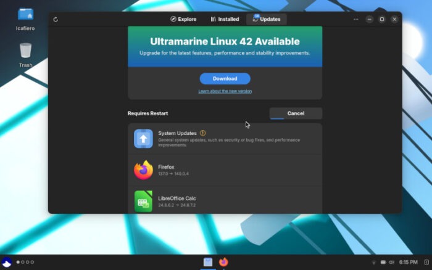Click the 'Ultramarine Linux 42 Available' banner
Viewport: 432px width, 270px height.
tap(225, 46)
